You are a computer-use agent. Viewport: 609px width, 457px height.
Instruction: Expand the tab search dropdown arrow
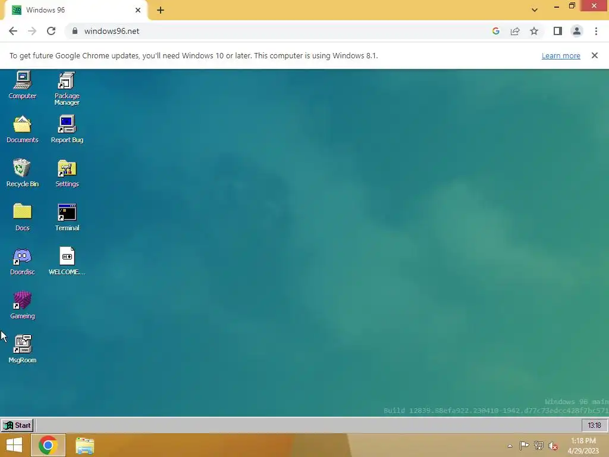pos(535,10)
